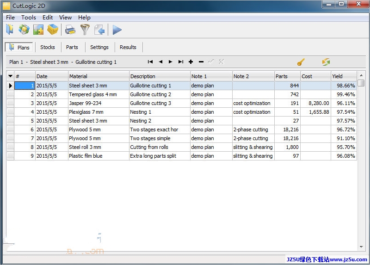Select the Extra long parts split cell

pos(160,156)
